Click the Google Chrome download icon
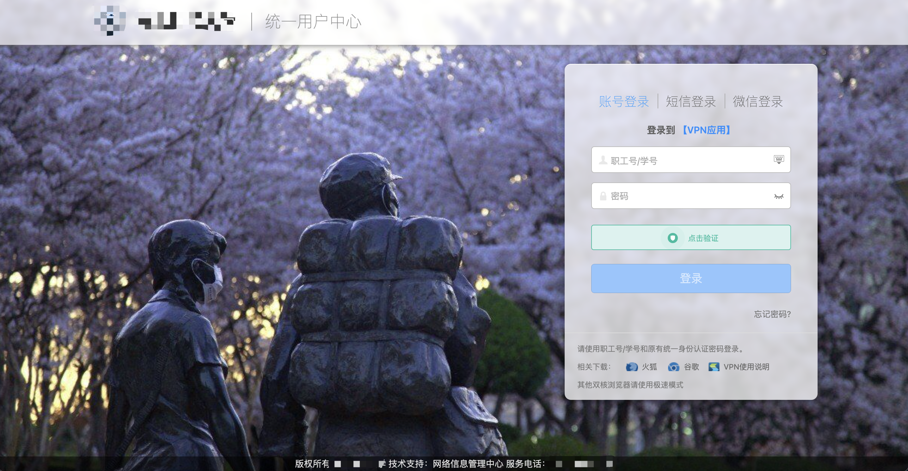908x471 pixels. point(673,367)
